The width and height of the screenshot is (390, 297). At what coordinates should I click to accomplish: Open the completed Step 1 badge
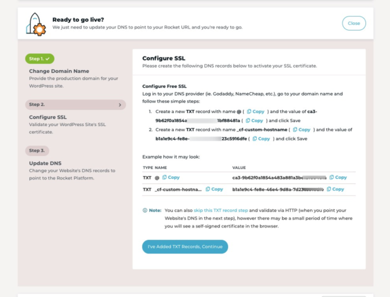(40, 58)
